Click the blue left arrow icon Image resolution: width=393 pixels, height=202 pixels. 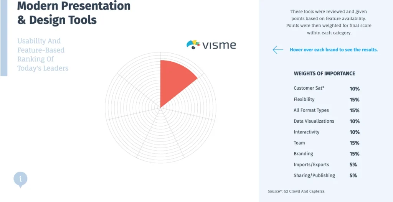[x=277, y=50]
